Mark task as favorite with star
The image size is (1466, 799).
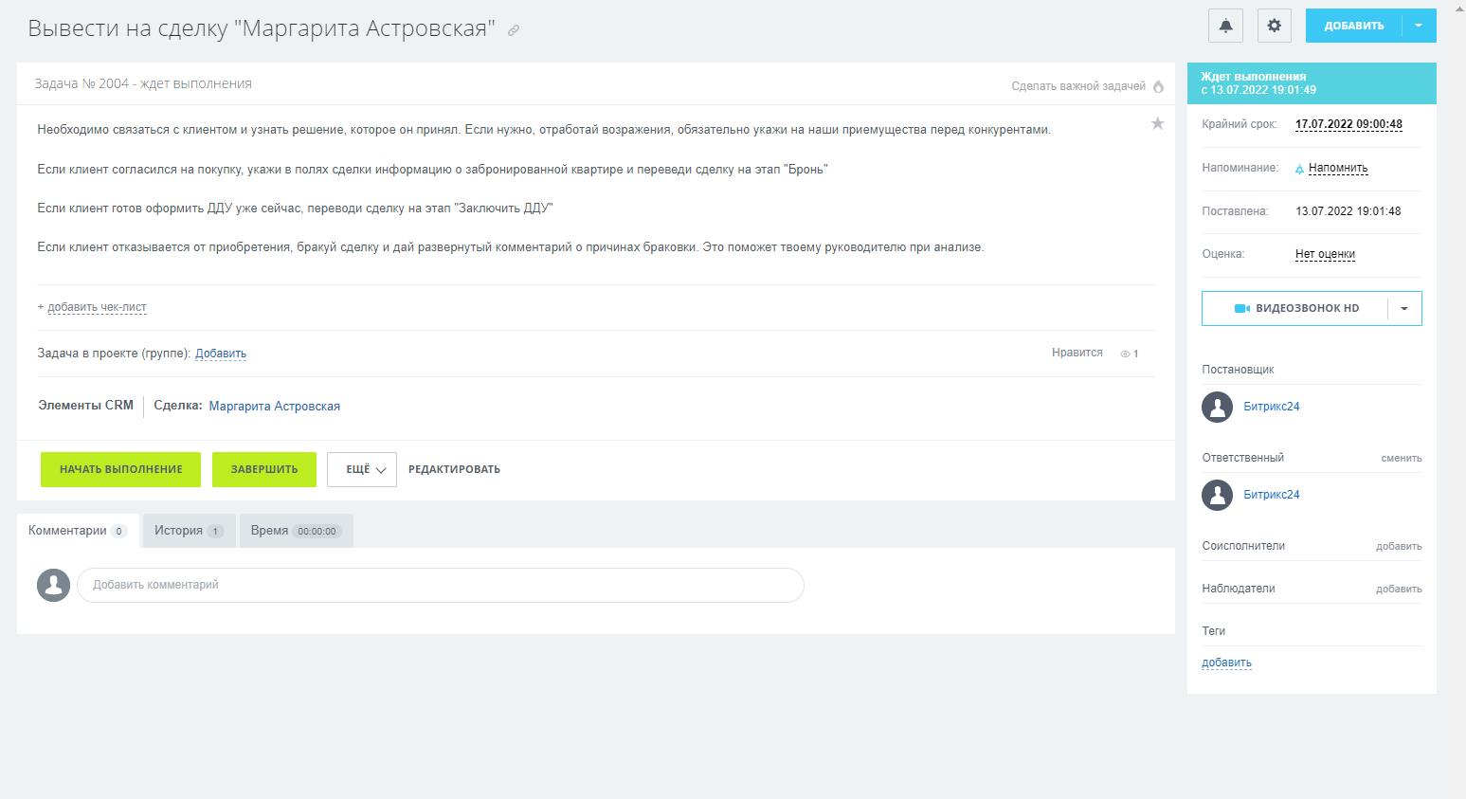[x=1157, y=123]
